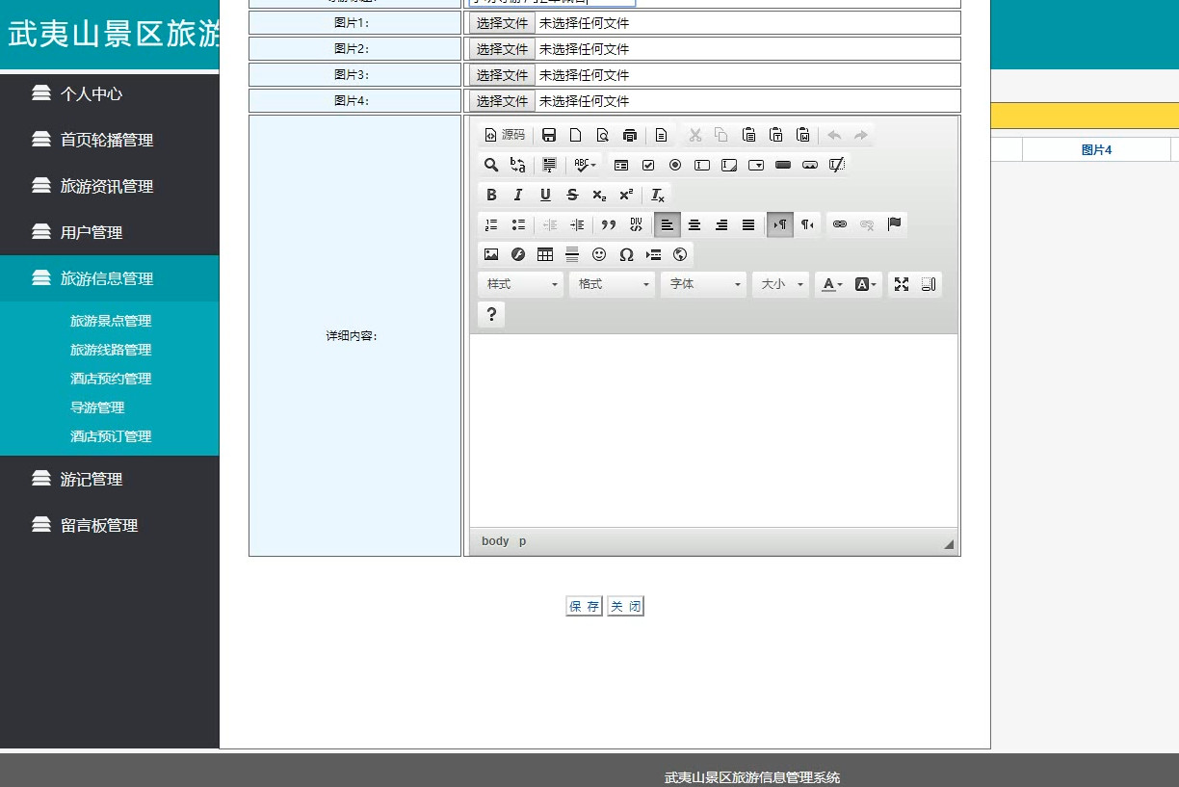Image resolution: width=1179 pixels, height=787 pixels.
Task: Click the Replace icon in editor
Action: (518, 165)
